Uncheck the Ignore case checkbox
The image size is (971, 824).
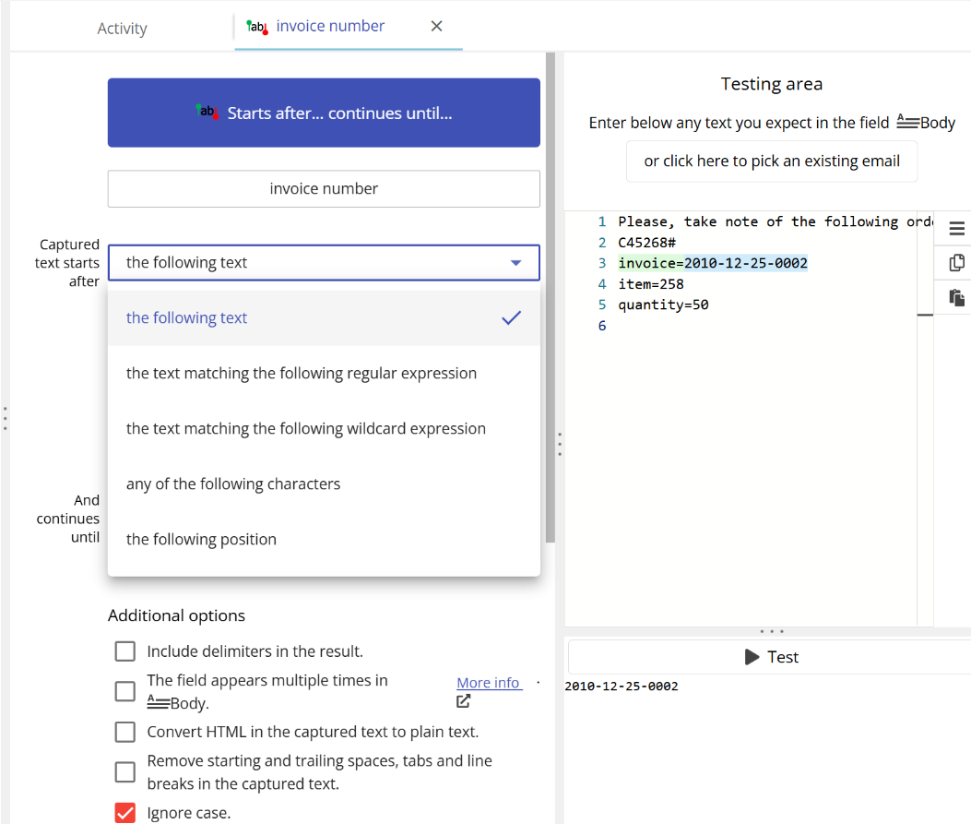(x=125, y=813)
